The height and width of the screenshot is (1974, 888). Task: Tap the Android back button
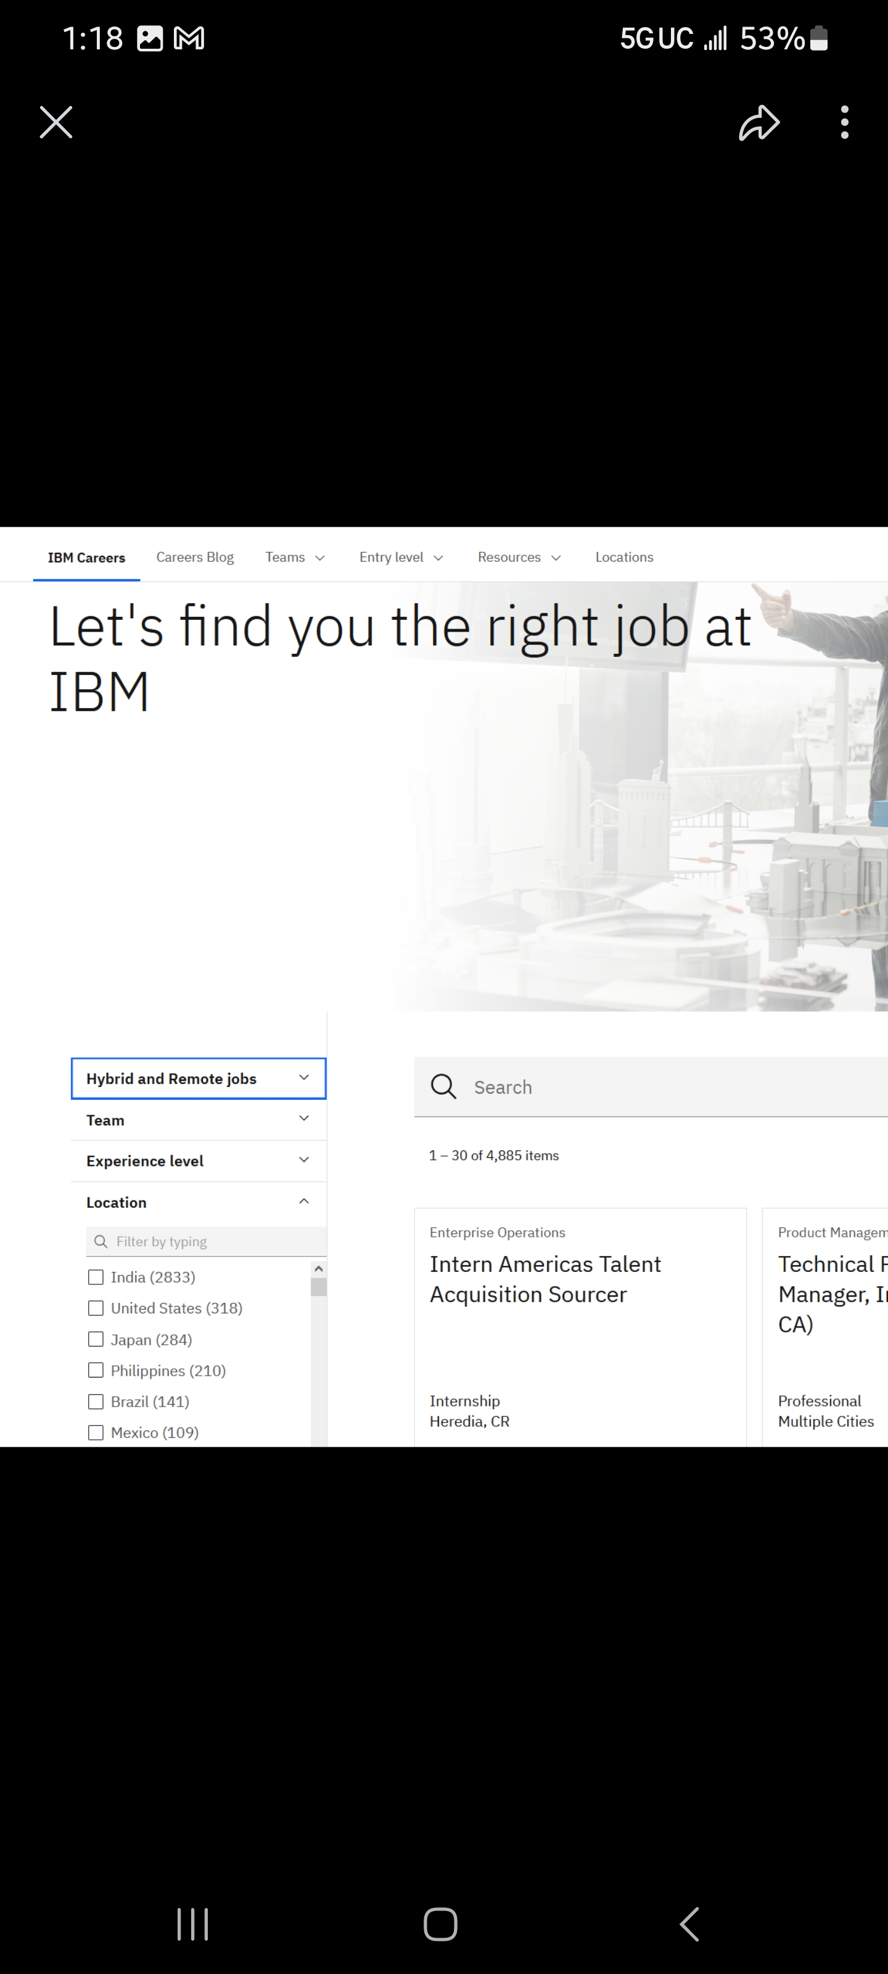point(689,1923)
